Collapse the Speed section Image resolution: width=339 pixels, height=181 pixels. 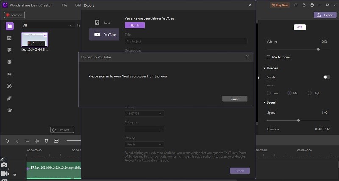click(x=264, y=103)
